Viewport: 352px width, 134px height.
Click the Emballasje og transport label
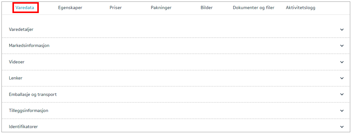coord(33,95)
